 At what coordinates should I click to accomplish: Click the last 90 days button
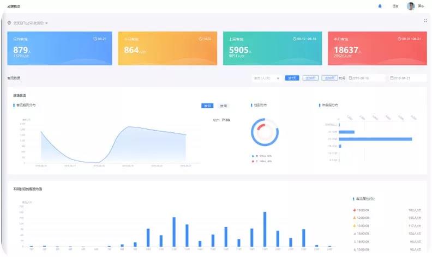[x=329, y=78]
